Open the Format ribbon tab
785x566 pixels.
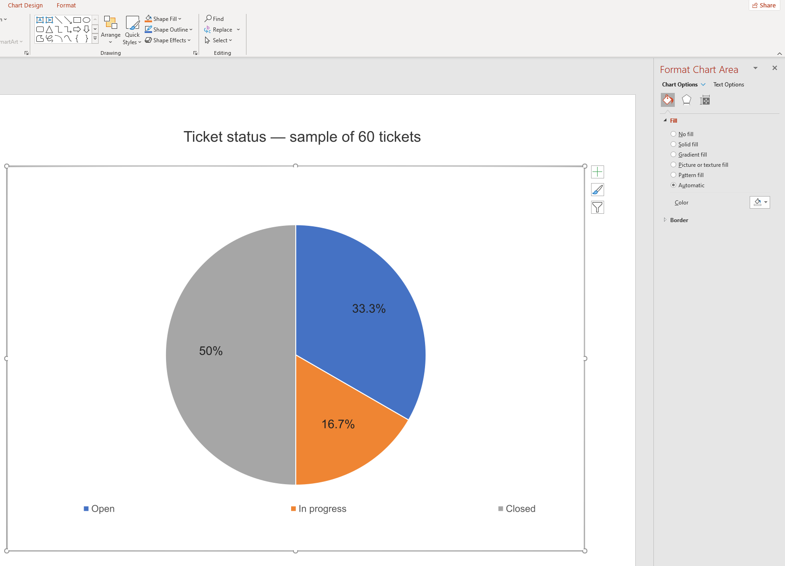66,5
